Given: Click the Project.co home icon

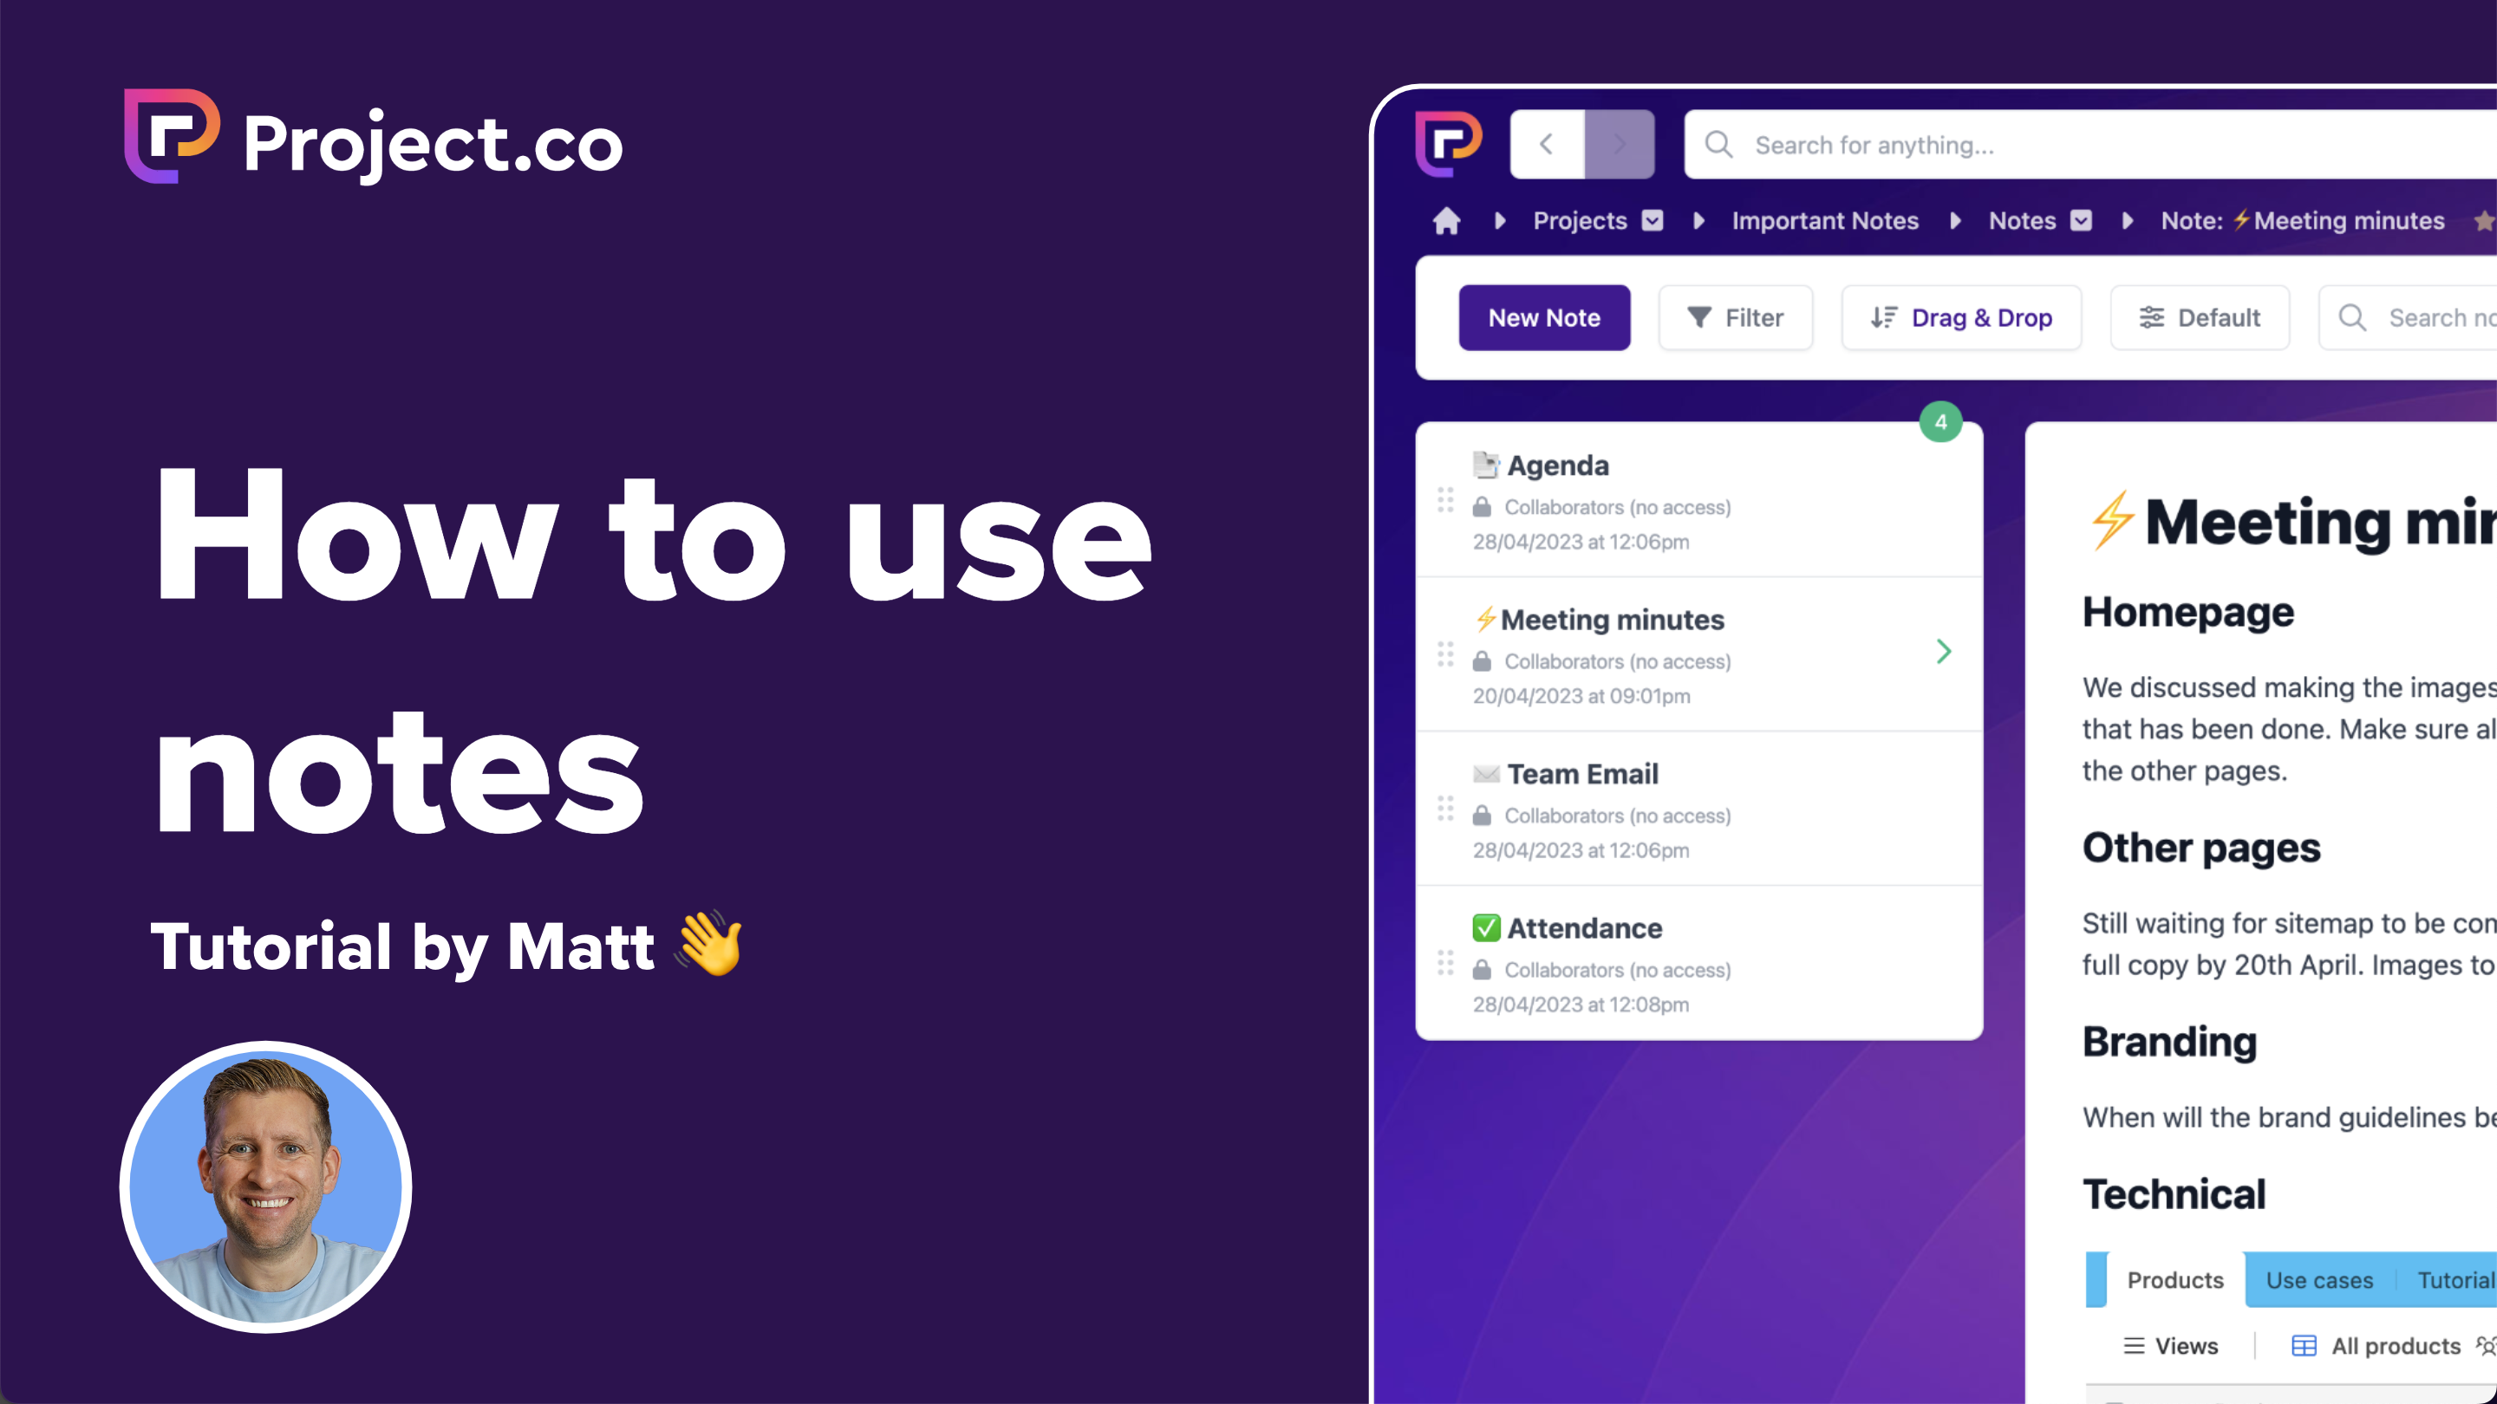Looking at the screenshot, I should 1445,218.
